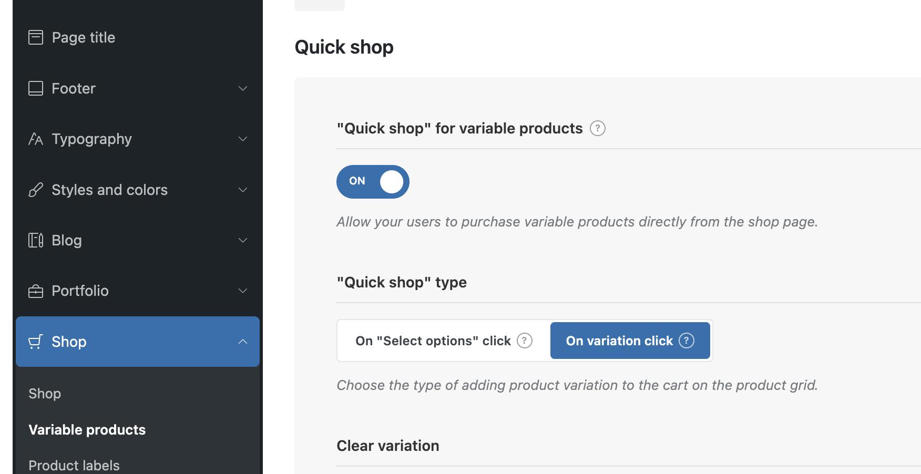Open the Variable products submenu item
The height and width of the screenshot is (474, 921).
click(87, 430)
